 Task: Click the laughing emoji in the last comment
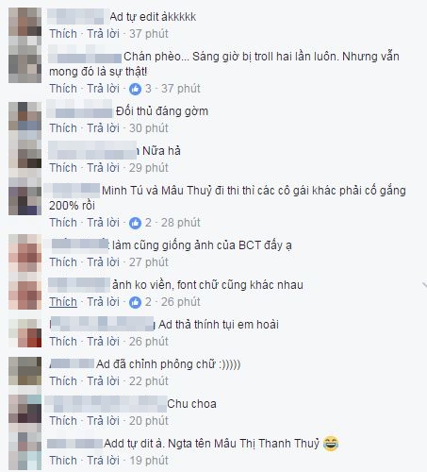[331, 444]
